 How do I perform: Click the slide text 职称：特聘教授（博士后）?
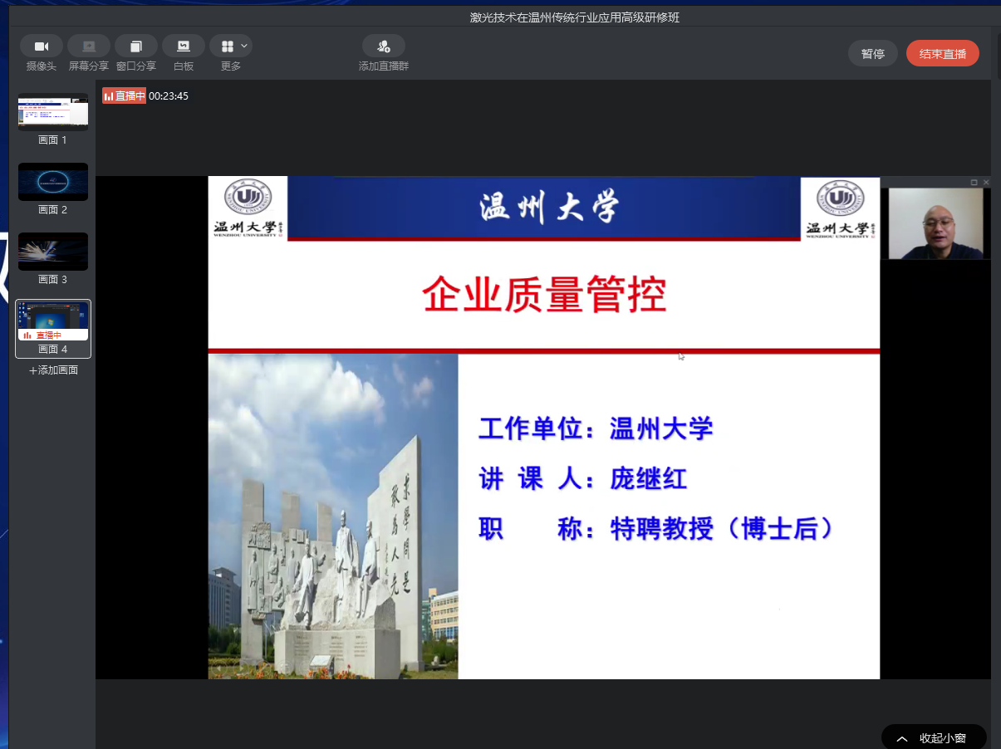[656, 529]
